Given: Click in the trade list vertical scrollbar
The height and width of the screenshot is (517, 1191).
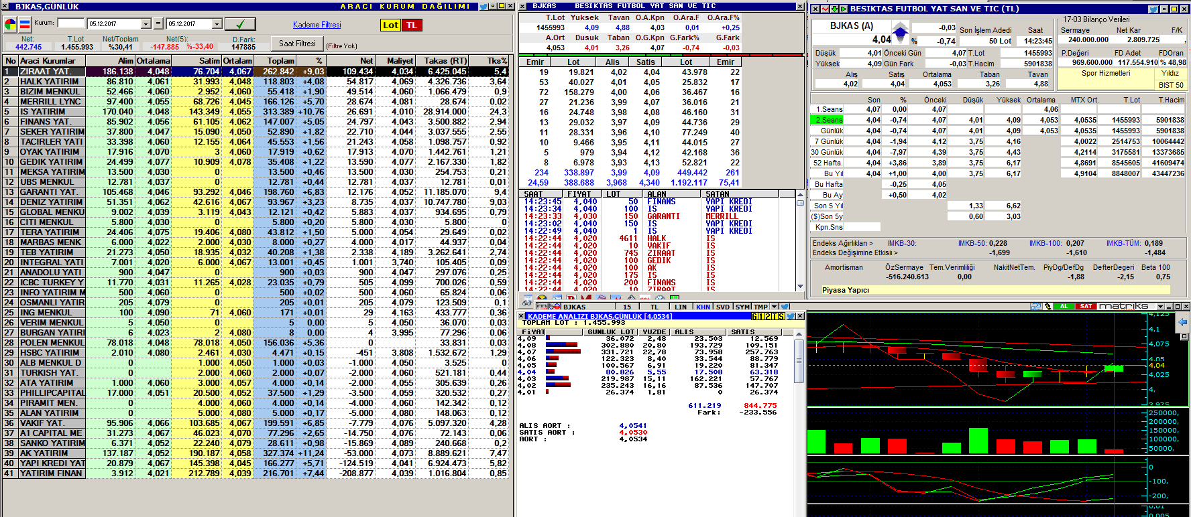Looking at the screenshot, I should [799, 241].
